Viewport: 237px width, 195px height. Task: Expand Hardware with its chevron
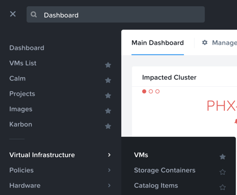pos(109,185)
